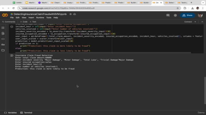Open the Terminal panel
The width and height of the screenshot is (206, 115).
26,113
